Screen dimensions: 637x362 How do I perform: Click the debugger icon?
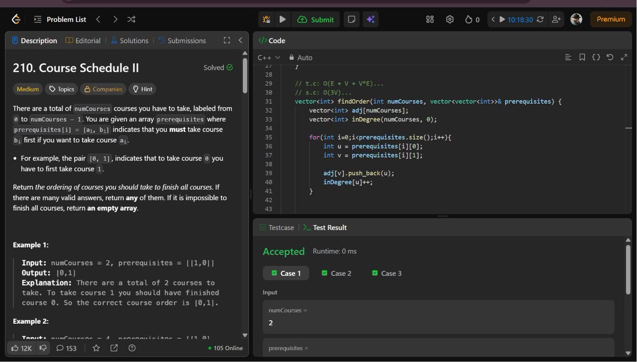pos(267,20)
